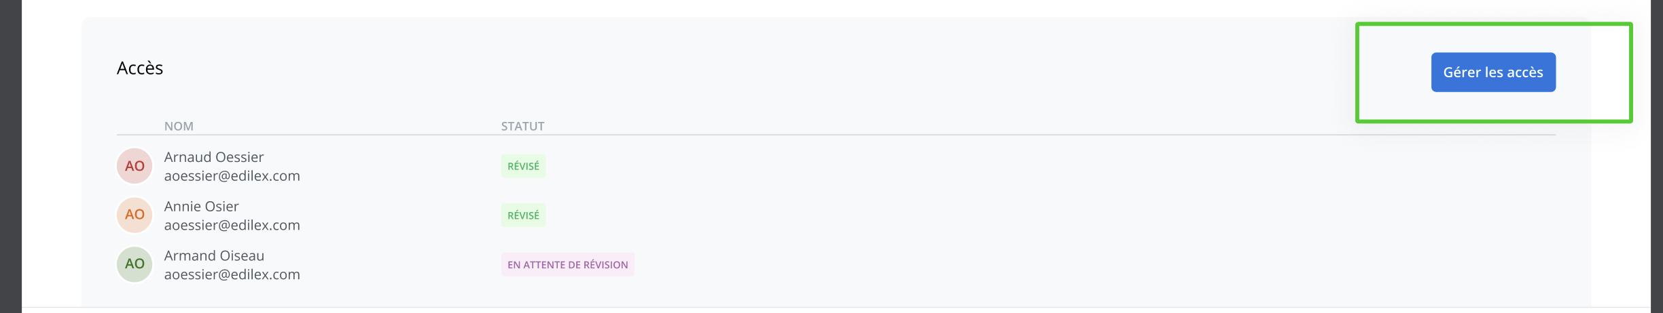Click the email under Armand Oiseau
1663x313 pixels.
coord(232,275)
